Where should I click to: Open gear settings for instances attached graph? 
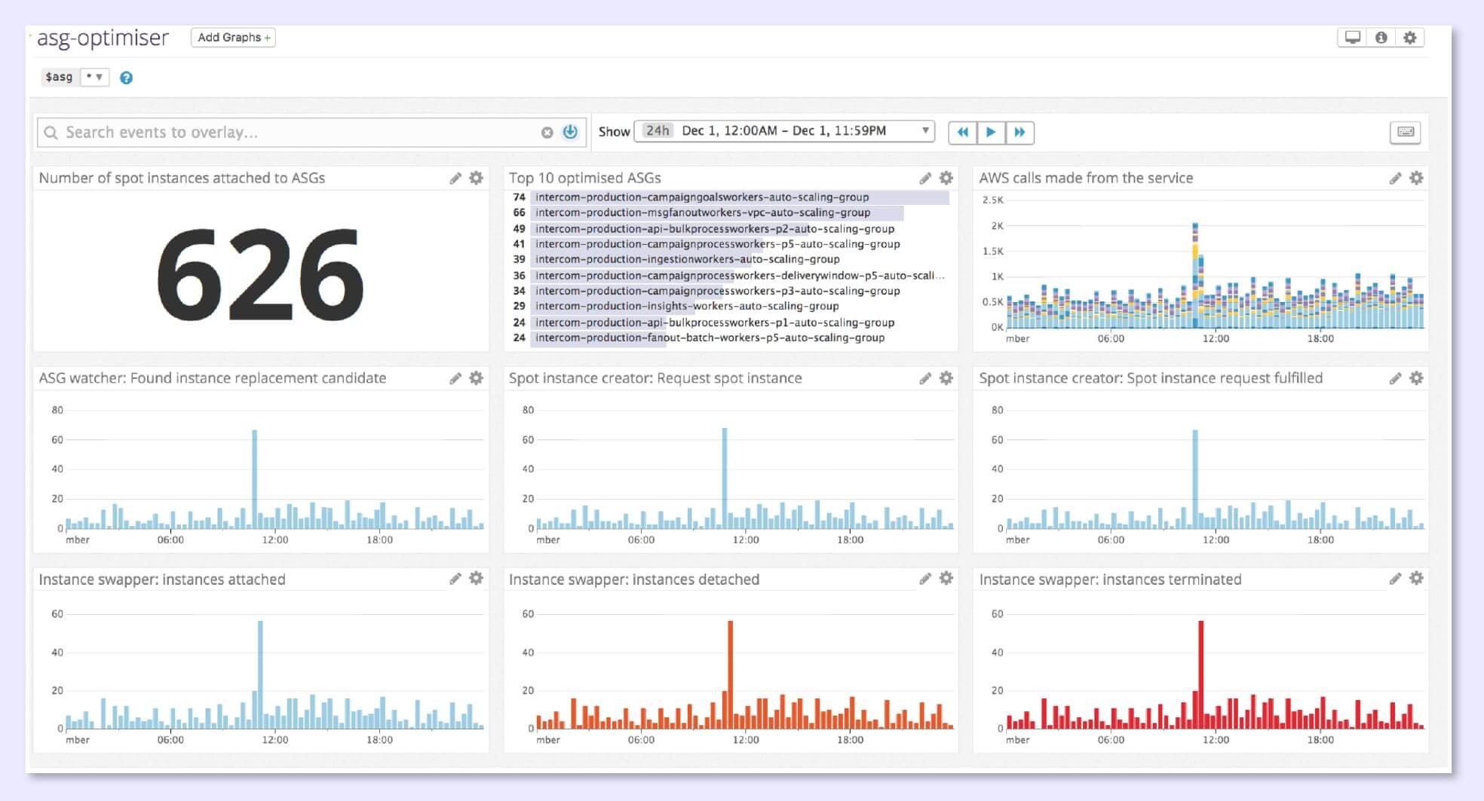(x=476, y=578)
